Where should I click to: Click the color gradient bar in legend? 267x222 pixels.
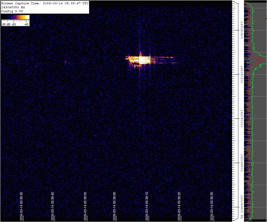pos(15,17)
